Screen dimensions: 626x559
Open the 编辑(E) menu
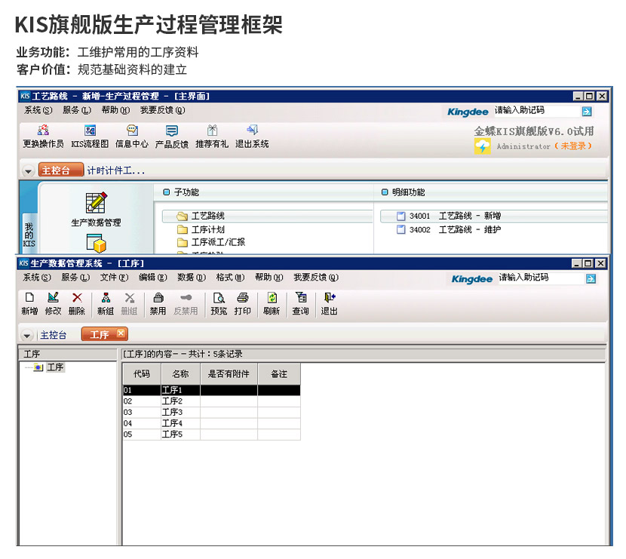click(152, 278)
